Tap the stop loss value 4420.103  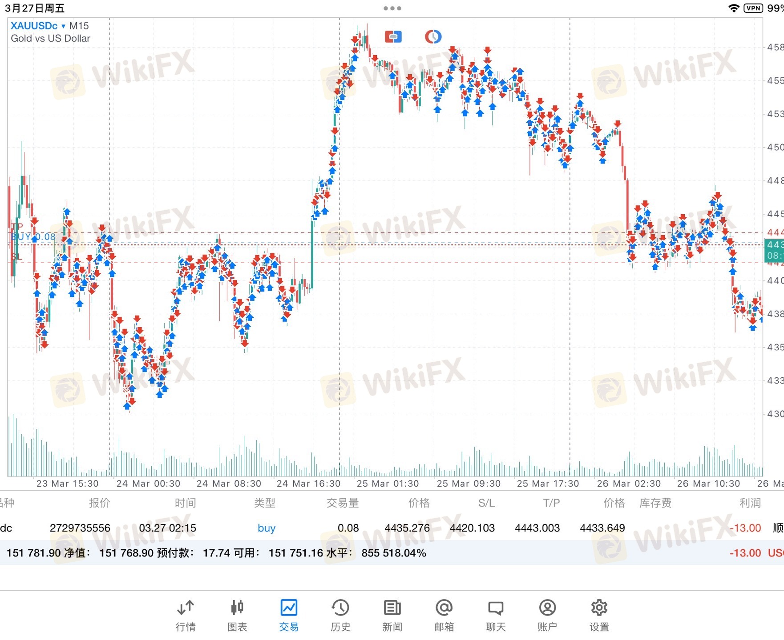[x=472, y=528]
